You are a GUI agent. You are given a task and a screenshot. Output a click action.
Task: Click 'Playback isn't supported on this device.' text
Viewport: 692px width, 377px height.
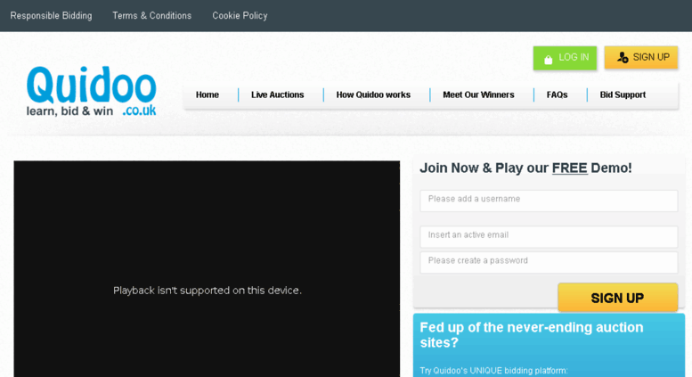(x=208, y=291)
